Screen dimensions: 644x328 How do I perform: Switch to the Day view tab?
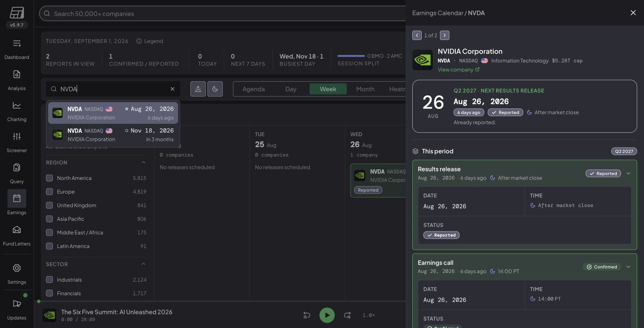[291, 89]
